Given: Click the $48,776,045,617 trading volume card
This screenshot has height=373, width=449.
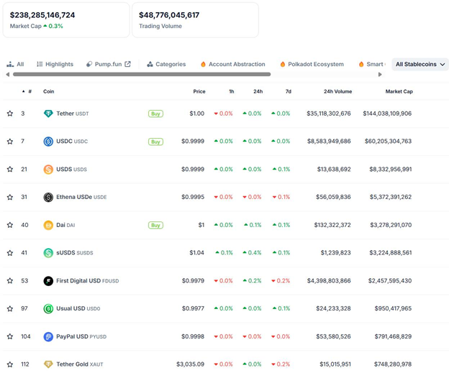Looking at the screenshot, I should pos(195,20).
